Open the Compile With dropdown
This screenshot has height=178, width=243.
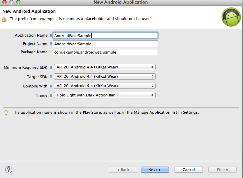point(105,86)
